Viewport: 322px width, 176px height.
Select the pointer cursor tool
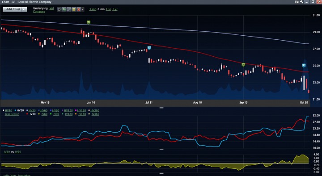[59, 9]
